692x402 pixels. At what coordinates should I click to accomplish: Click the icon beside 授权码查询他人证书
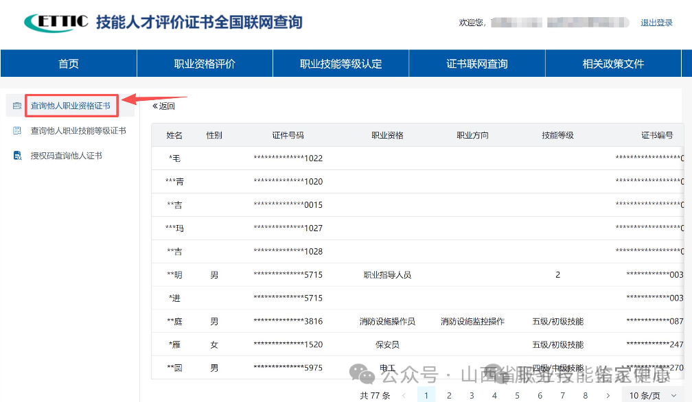tap(17, 156)
